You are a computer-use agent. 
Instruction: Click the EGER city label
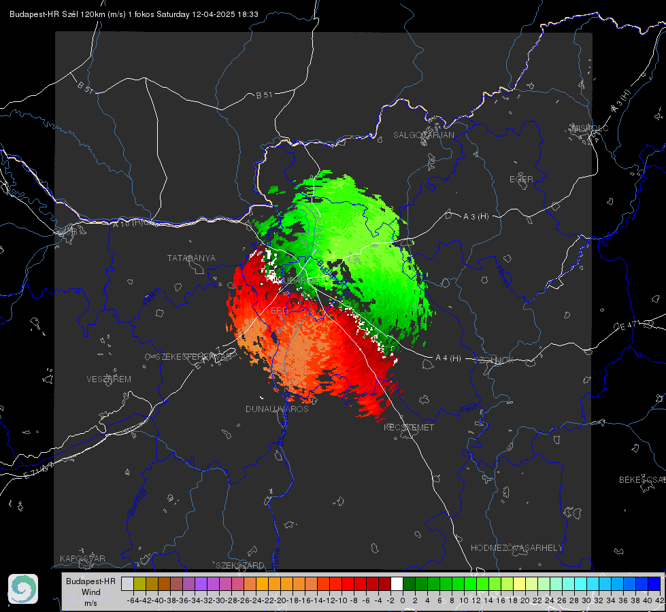[x=521, y=180]
